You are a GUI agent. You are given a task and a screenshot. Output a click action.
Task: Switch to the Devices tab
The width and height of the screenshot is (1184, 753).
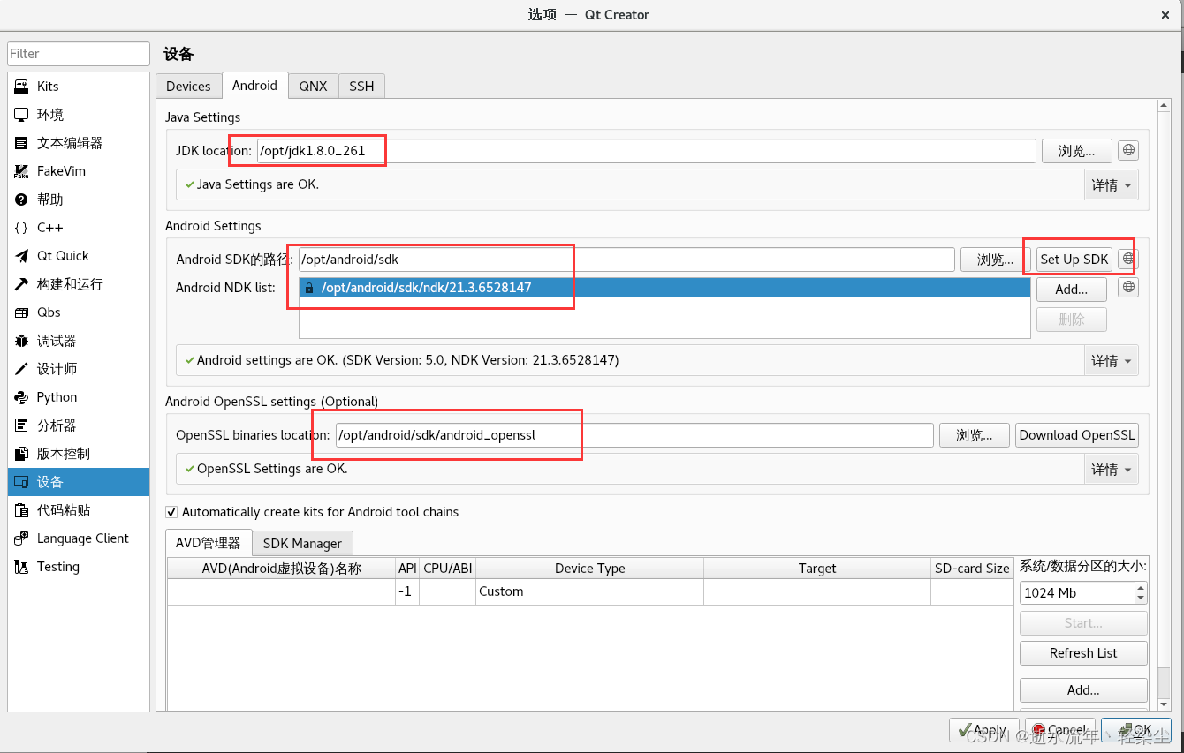(188, 86)
